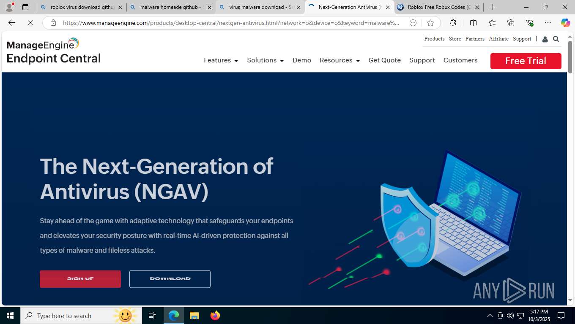Viewport: 575px width, 324px height.
Task: Expand the Features dropdown menu
Action: (221, 60)
